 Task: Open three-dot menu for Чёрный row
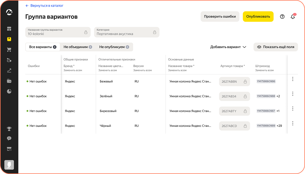coord(293,123)
